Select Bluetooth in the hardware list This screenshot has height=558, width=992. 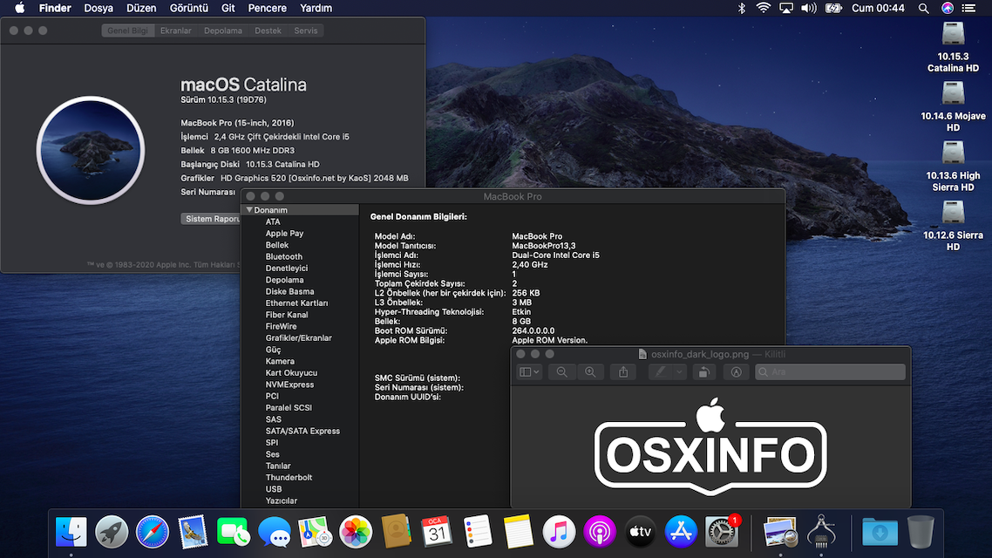coord(284,256)
